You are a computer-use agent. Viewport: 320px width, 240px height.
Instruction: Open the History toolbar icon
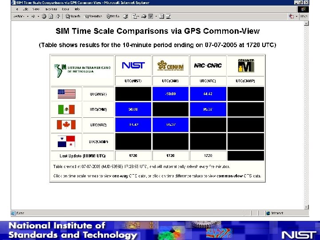point(125,16)
